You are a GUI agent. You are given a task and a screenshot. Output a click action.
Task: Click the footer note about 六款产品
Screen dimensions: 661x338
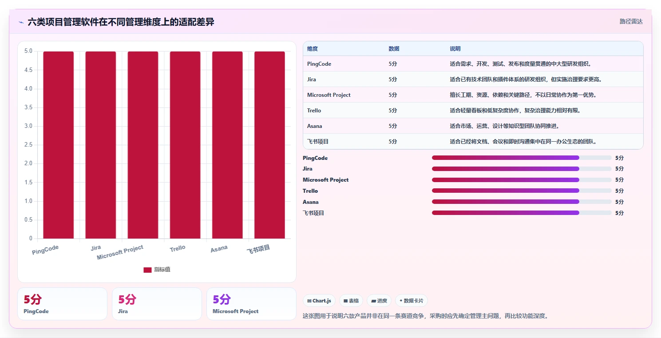pyautogui.click(x=426, y=316)
